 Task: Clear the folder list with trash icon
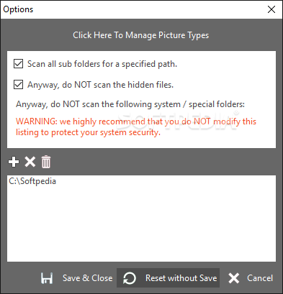click(46, 162)
